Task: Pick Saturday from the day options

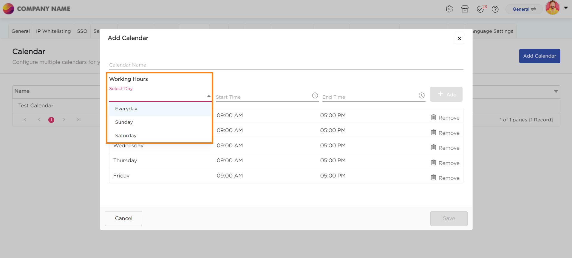Action: [x=126, y=136]
